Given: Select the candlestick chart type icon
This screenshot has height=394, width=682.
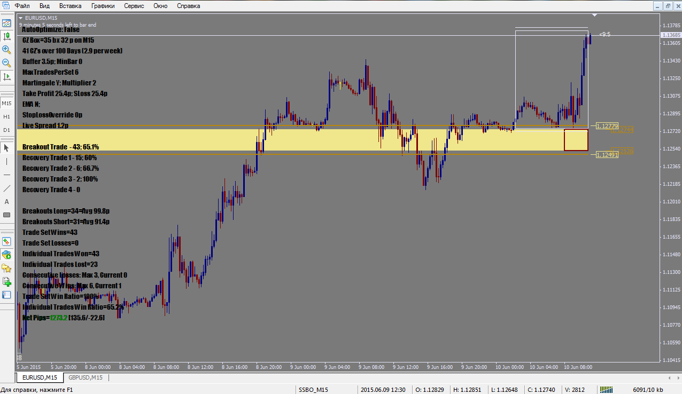Looking at the screenshot, I should click(x=6, y=37).
